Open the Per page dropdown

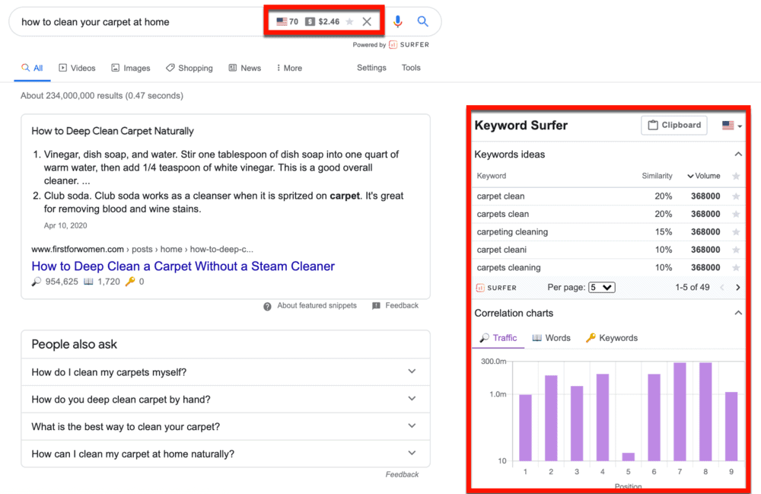[x=602, y=287]
